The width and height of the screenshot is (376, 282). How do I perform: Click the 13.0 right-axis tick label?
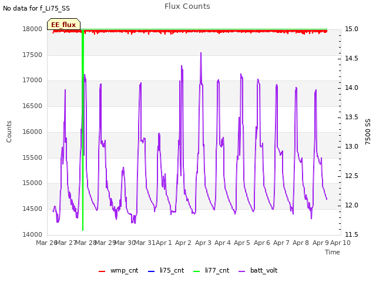pos(351,146)
